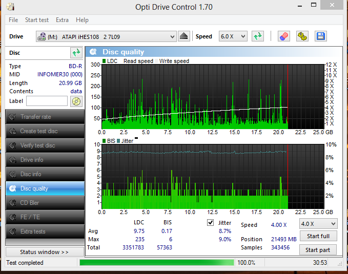Viewport: 348px width, 274px height.
Task: Click the green LDC legend swatch
Action: [x=104, y=61]
